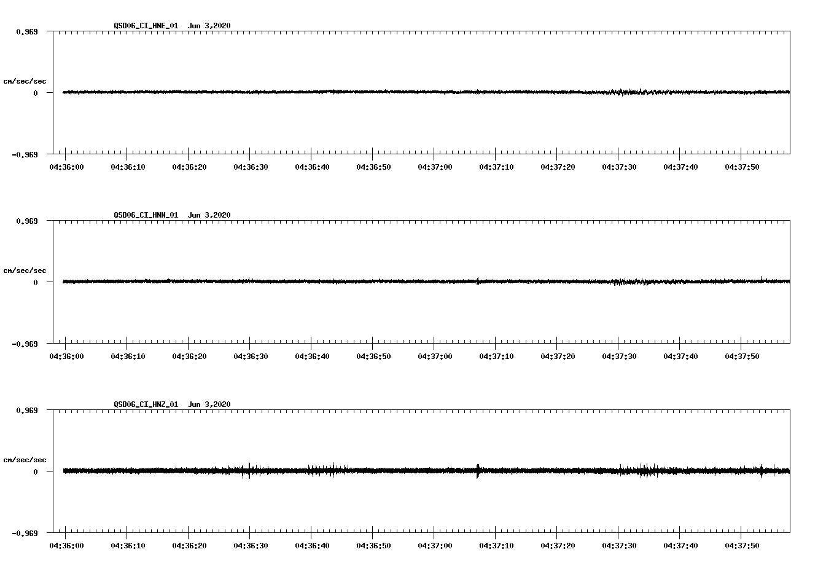
Task: Click 04:37:10 time label under HNZ plot
Action: click(x=496, y=546)
